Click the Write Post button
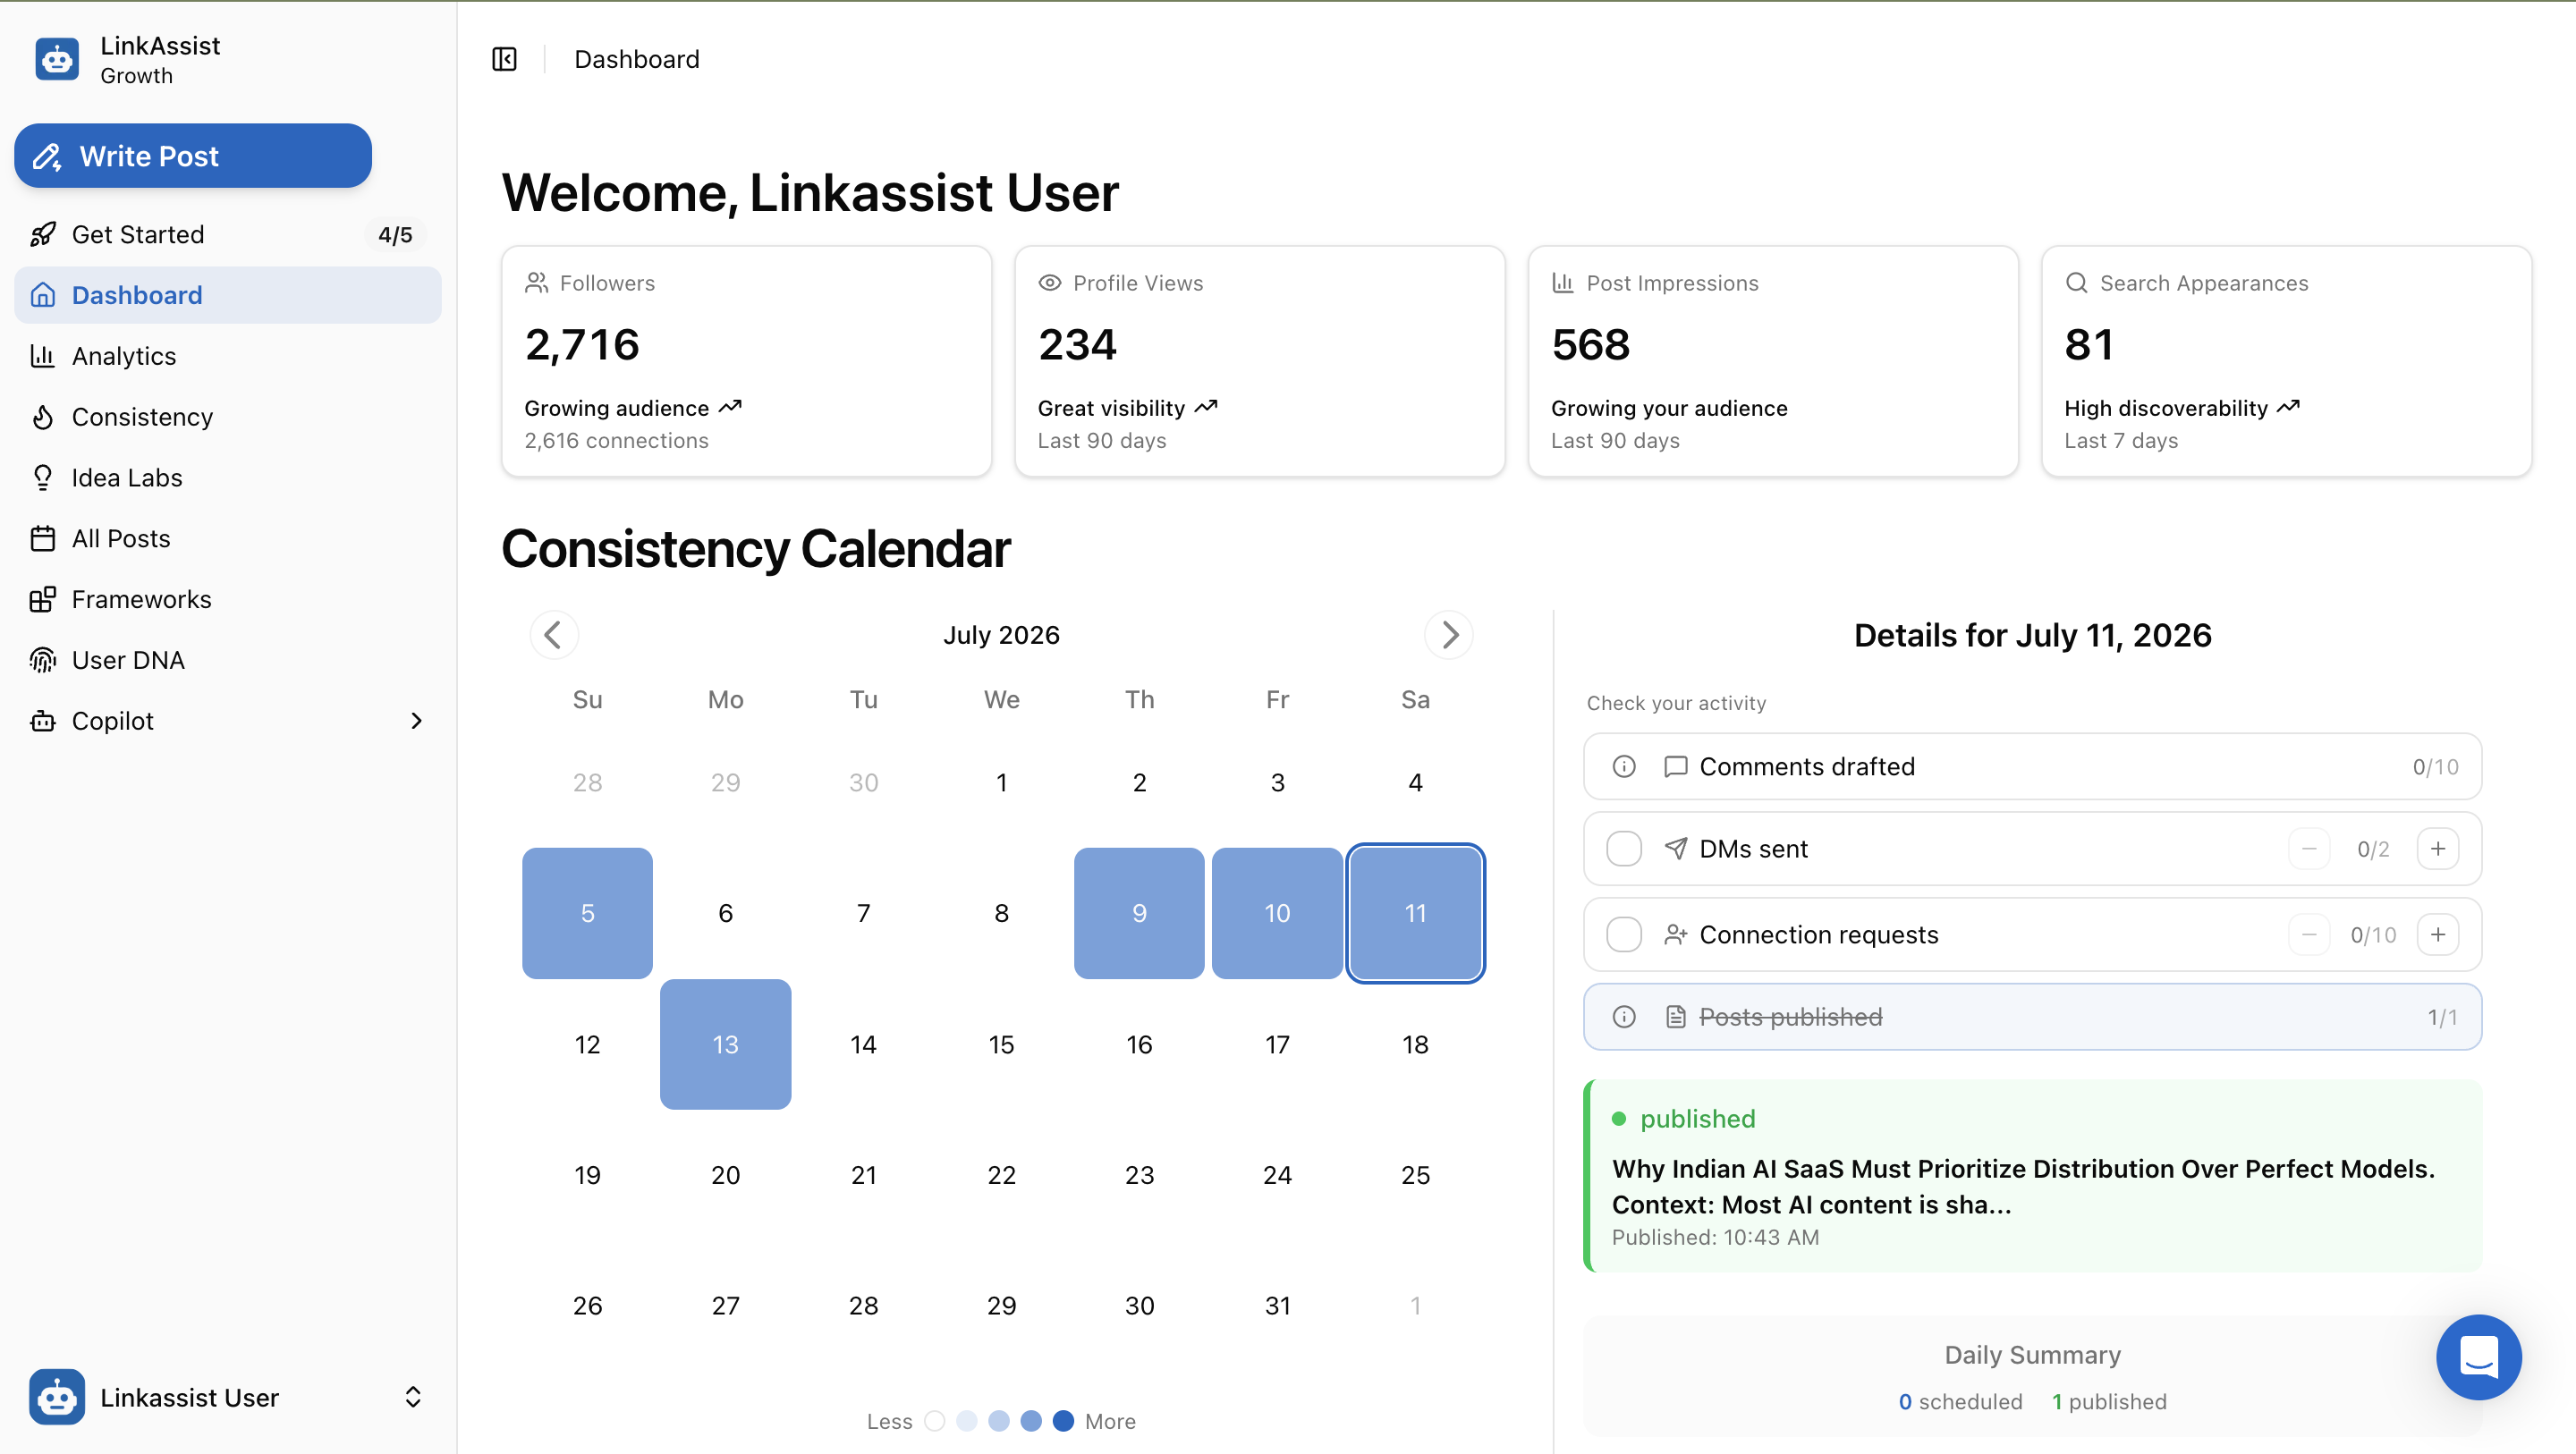 pos(193,156)
